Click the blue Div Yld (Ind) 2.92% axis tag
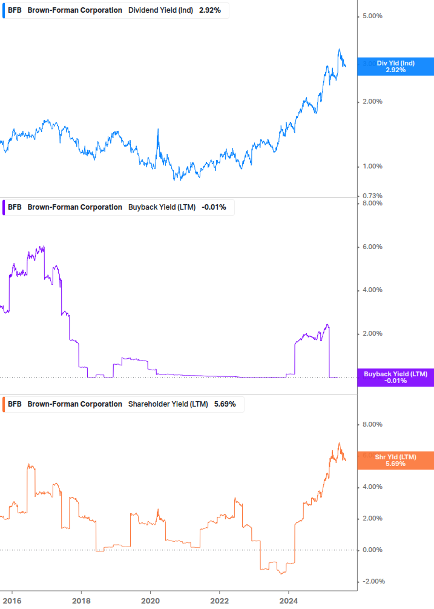The height and width of the screenshot is (609, 434). [396, 67]
